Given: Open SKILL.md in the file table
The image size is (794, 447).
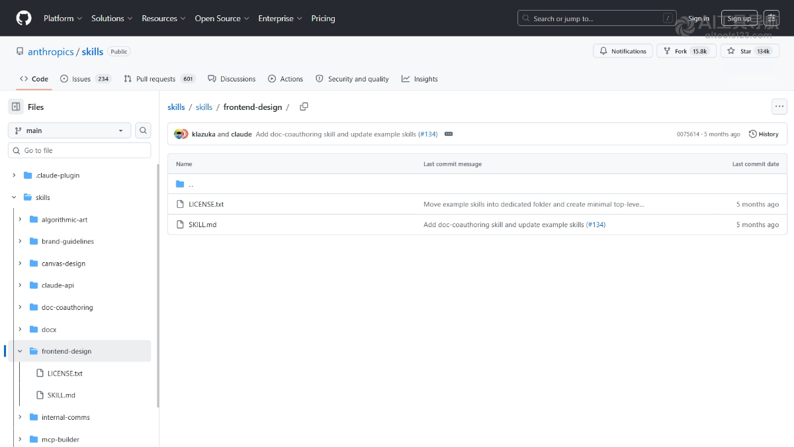Looking at the screenshot, I should pos(202,224).
